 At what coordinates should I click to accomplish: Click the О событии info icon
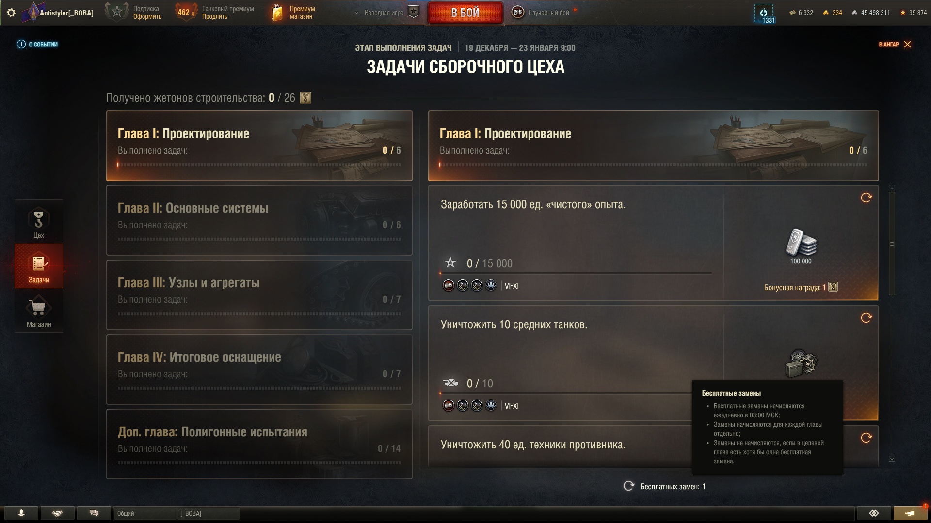tap(21, 44)
